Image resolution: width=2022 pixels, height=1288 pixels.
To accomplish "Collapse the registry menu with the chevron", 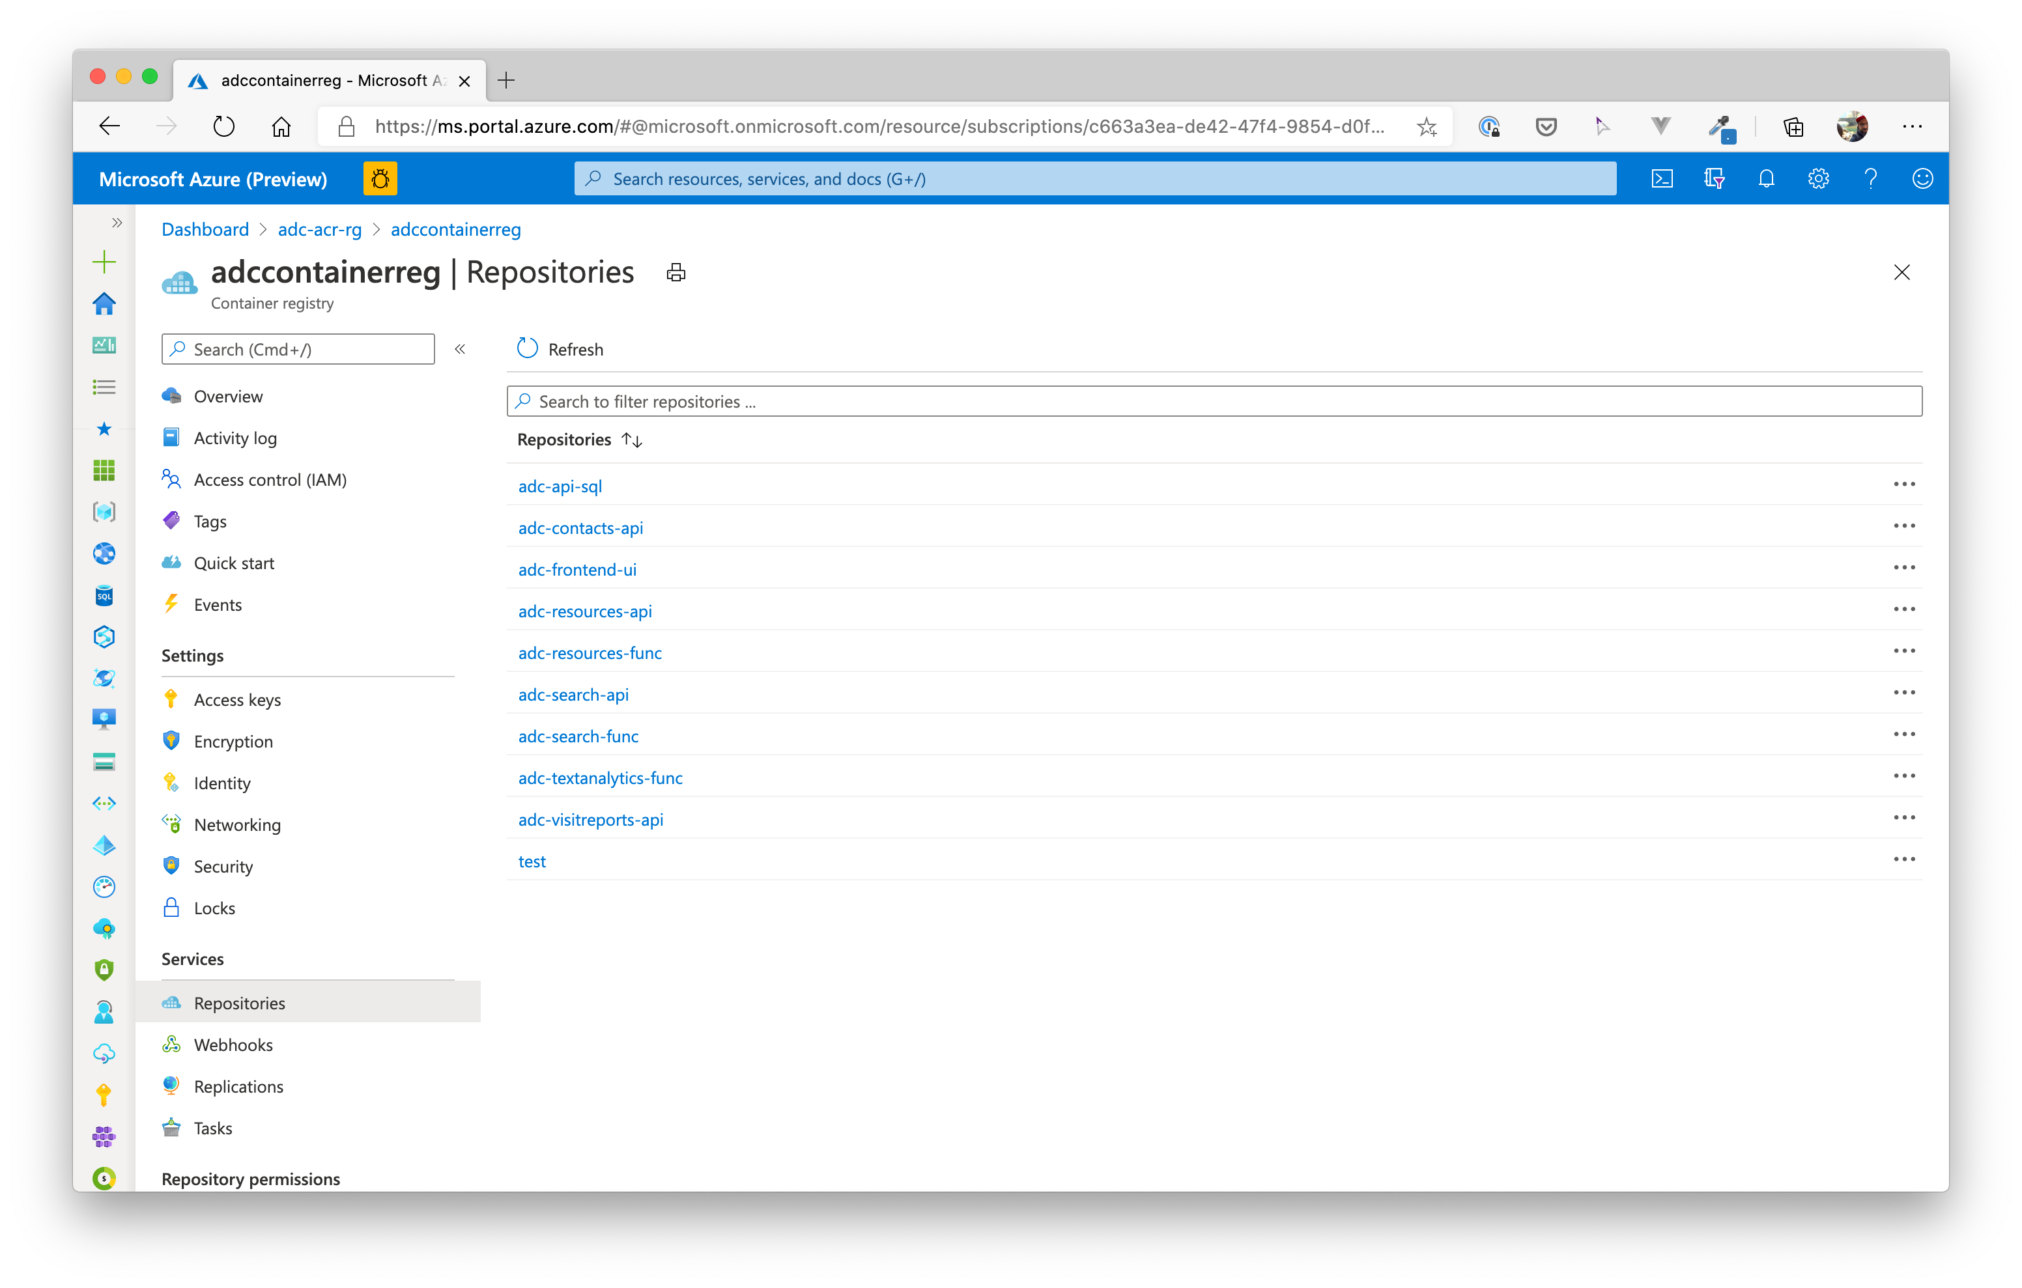I will [x=459, y=349].
